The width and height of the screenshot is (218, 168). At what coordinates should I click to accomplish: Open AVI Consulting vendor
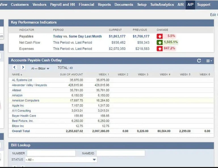[x=21, y=111]
